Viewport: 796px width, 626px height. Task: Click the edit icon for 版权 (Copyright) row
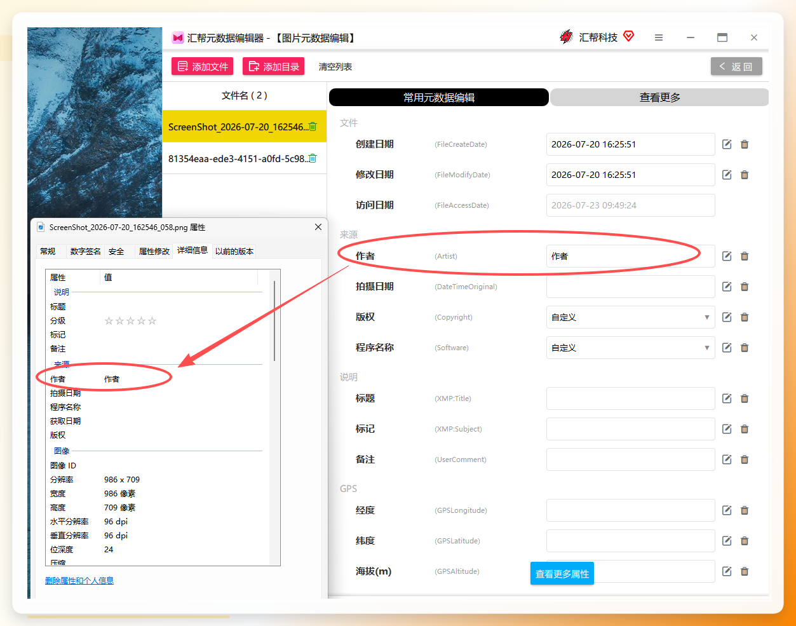coord(727,317)
